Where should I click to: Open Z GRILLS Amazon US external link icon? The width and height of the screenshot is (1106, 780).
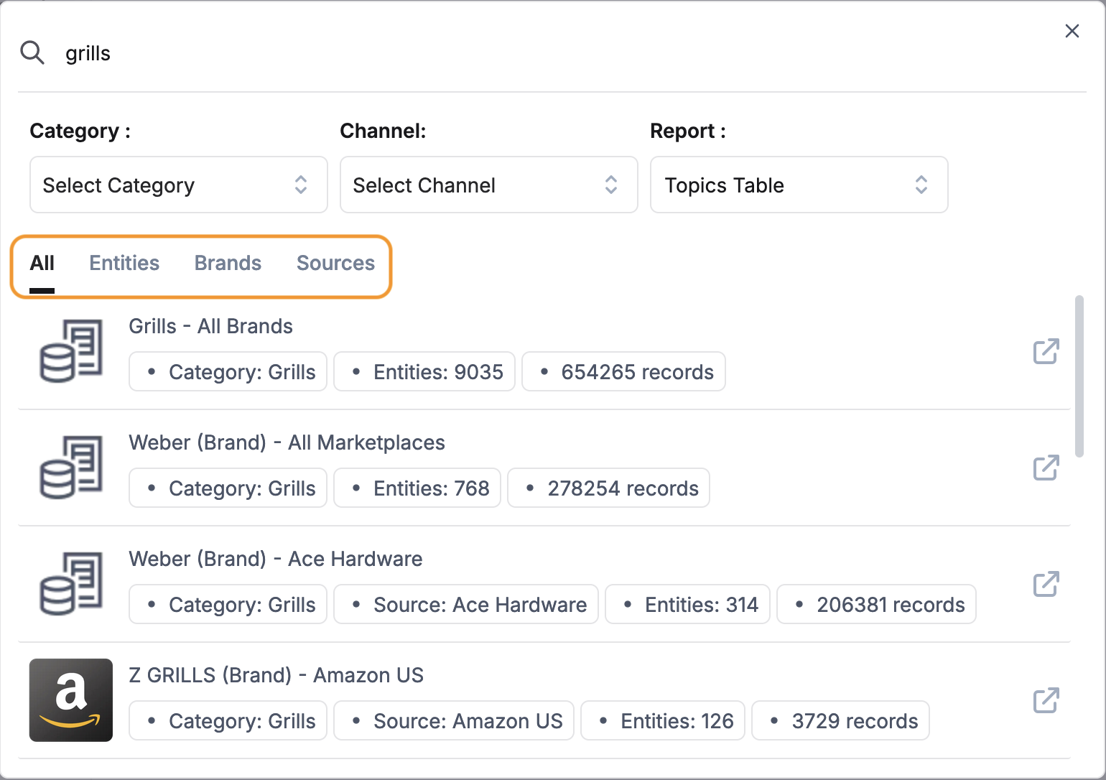(x=1046, y=700)
